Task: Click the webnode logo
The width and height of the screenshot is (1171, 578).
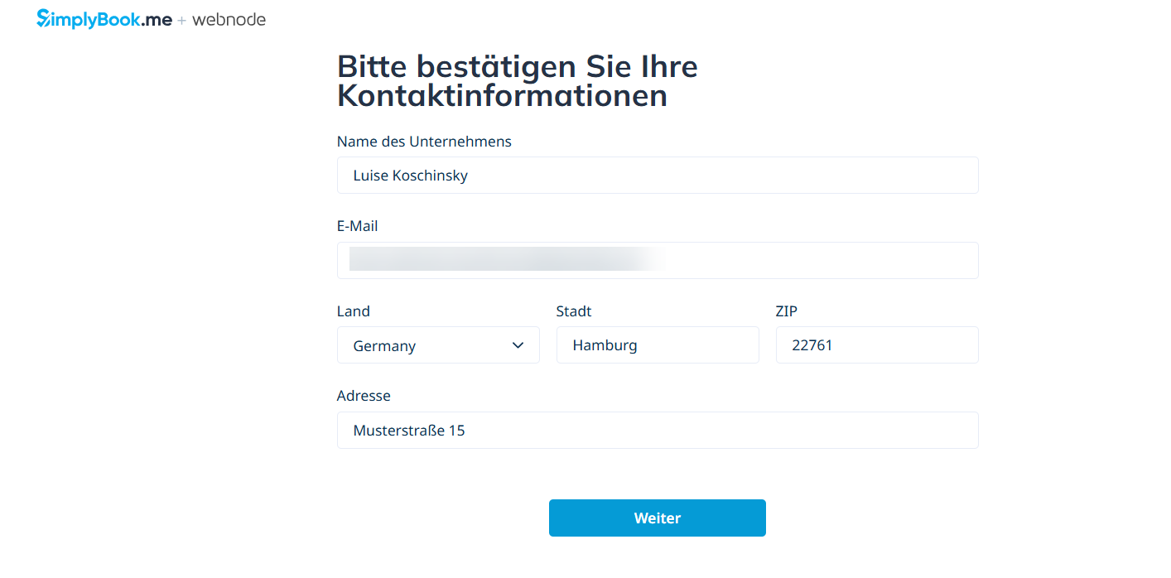Action: (229, 20)
